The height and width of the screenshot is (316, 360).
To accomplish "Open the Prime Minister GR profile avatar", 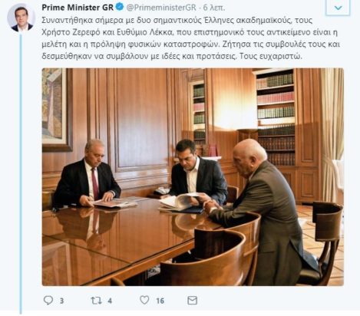I will (x=21, y=18).
